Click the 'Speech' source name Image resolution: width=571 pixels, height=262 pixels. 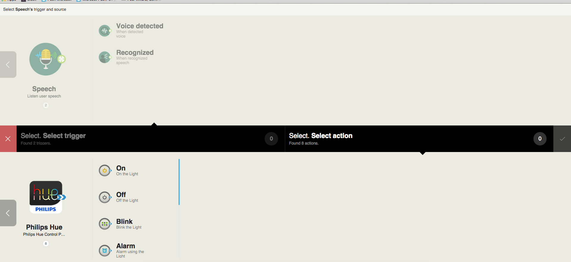point(44,89)
